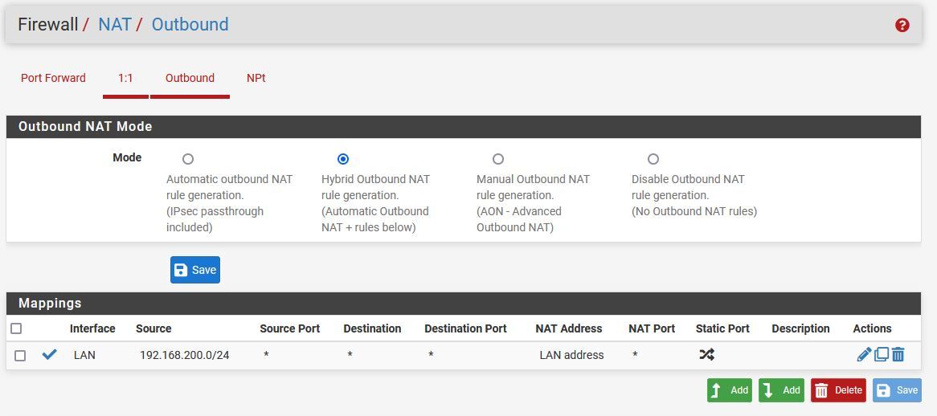The height and width of the screenshot is (416, 937).
Task: Copy the LAN mapping using clone icon
Action: pos(882,354)
